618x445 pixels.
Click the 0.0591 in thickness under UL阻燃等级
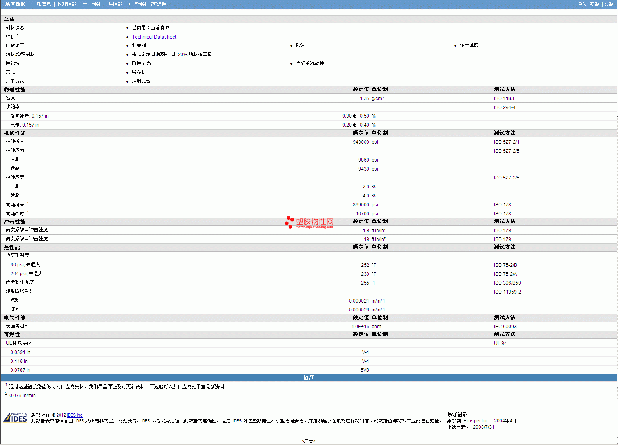point(20,352)
